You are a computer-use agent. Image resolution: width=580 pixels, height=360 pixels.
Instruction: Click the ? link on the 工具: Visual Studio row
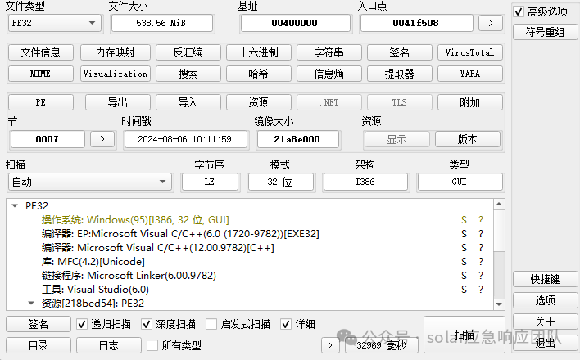click(x=481, y=290)
